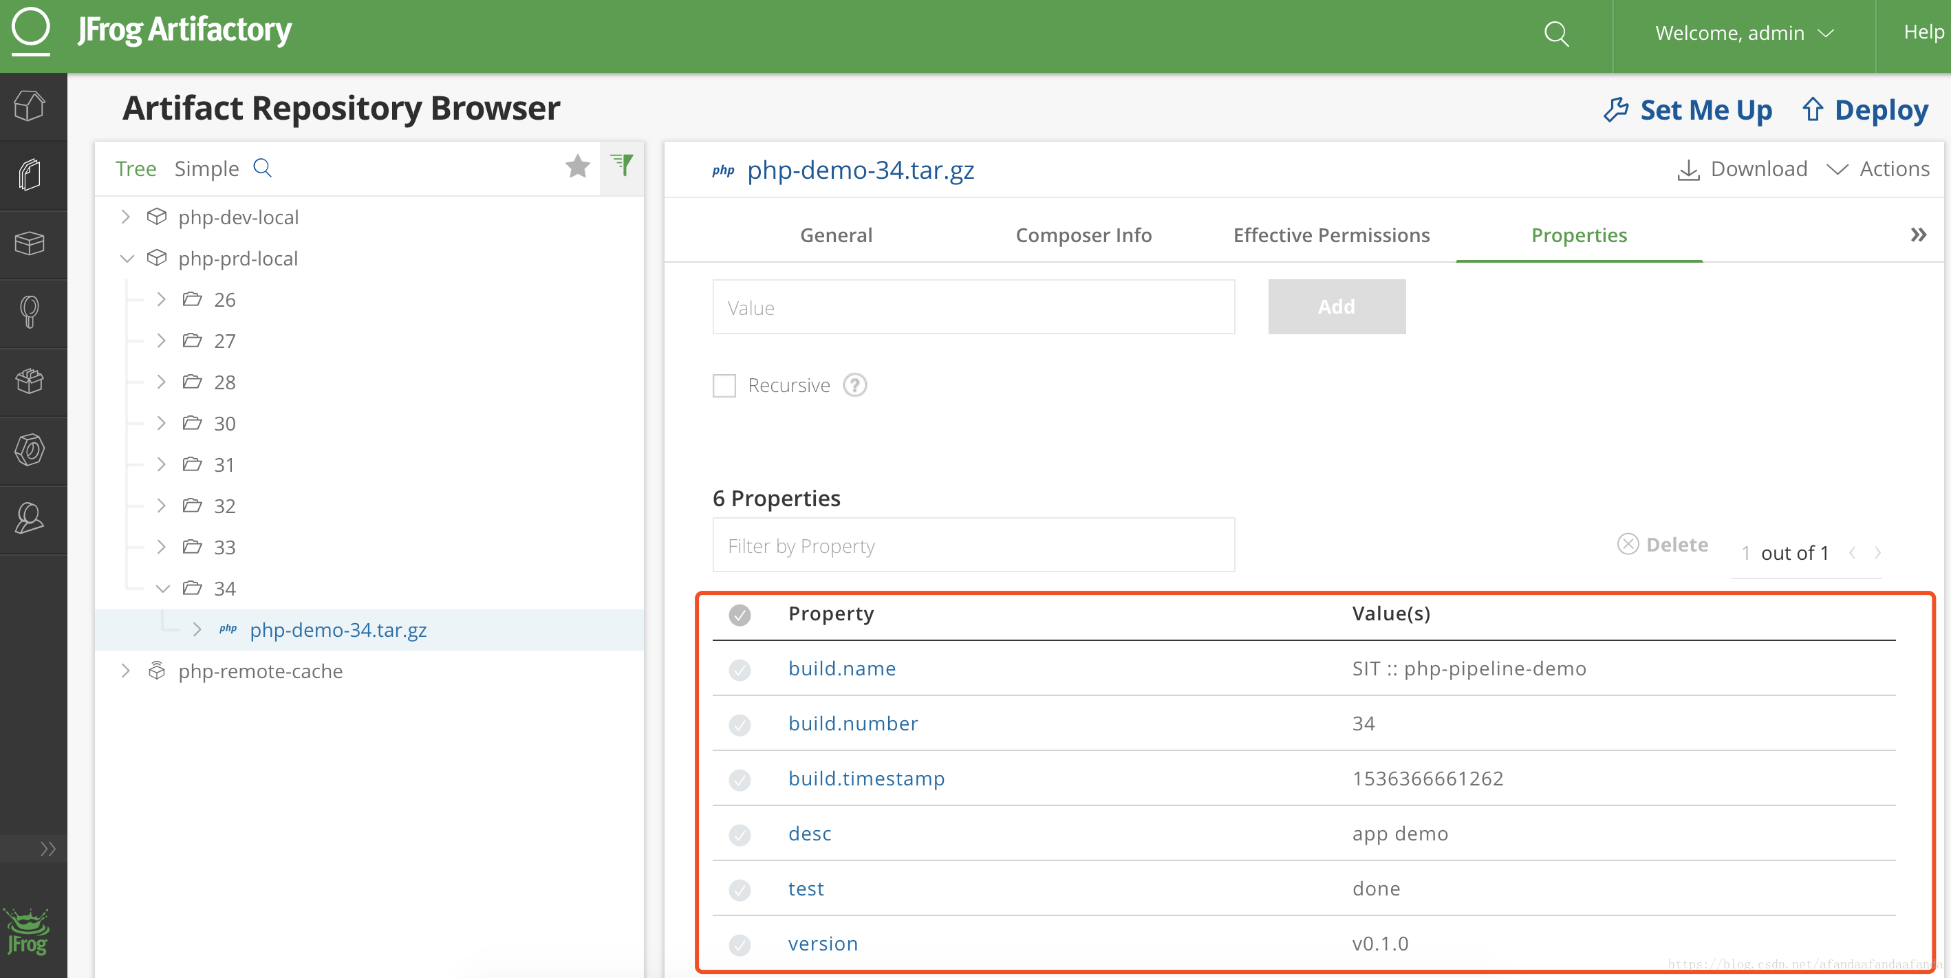Image resolution: width=1951 pixels, height=978 pixels.
Task: Focus the property Value input field
Action: click(973, 307)
